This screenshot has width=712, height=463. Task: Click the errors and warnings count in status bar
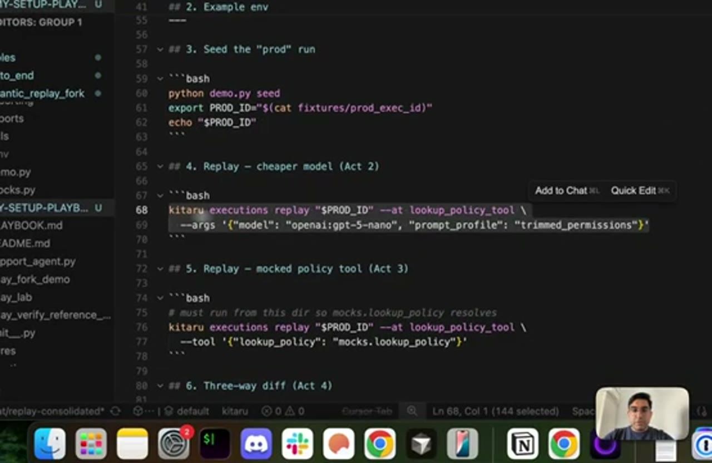(x=283, y=411)
